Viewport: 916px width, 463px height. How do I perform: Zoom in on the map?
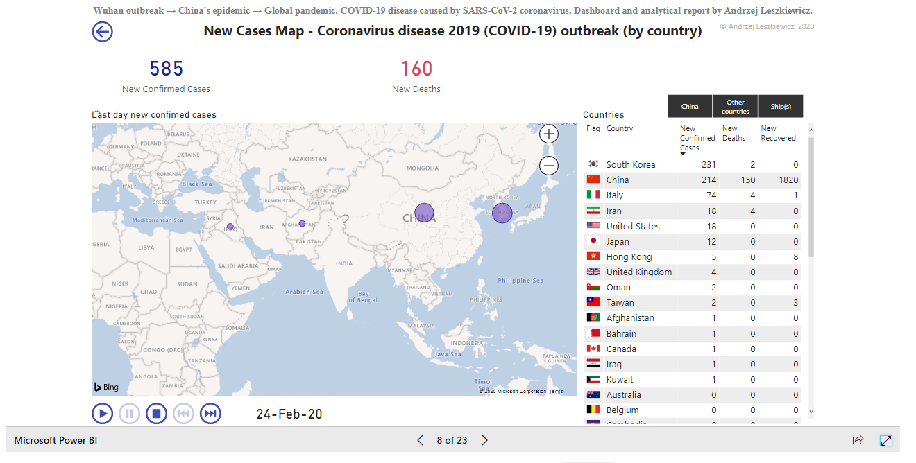(549, 134)
